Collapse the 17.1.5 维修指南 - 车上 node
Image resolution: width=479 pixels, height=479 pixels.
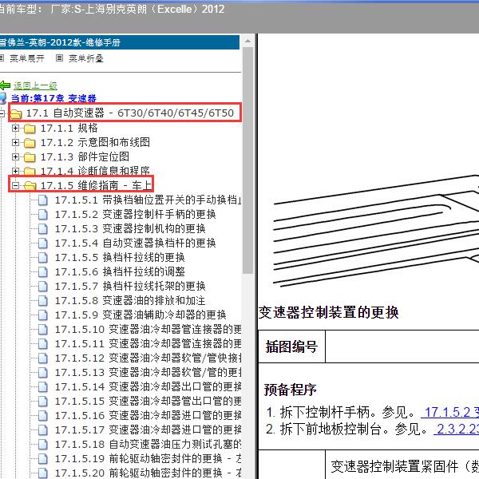click(x=15, y=185)
